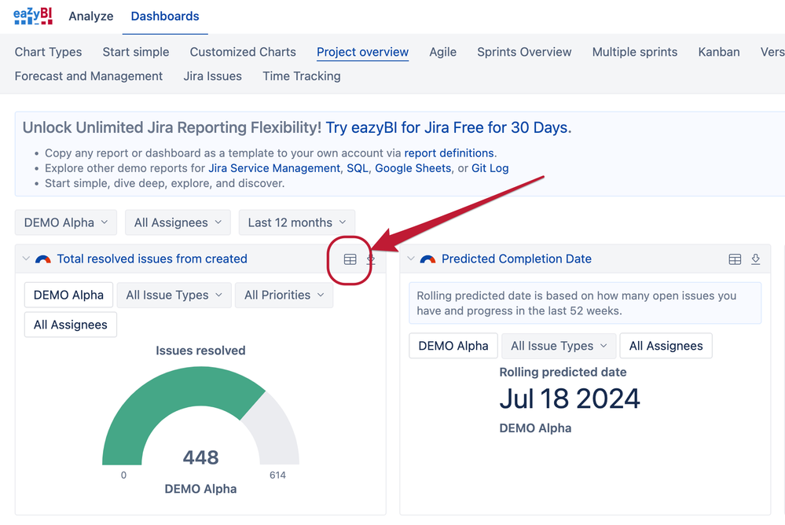This screenshot has width=785, height=525.
Task: Open the Predicted Completion Date report title
Action: click(517, 259)
